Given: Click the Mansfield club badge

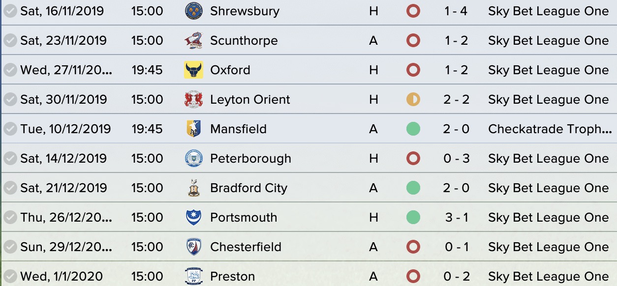Looking at the screenshot, I should (x=193, y=129).
